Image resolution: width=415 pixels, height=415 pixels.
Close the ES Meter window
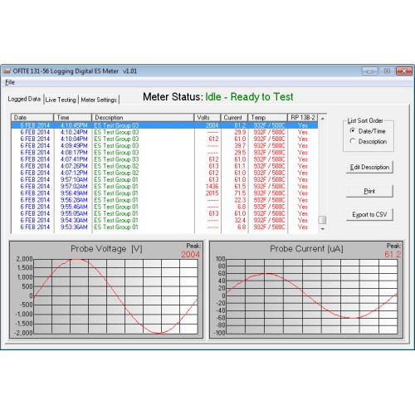coord(404,71)
